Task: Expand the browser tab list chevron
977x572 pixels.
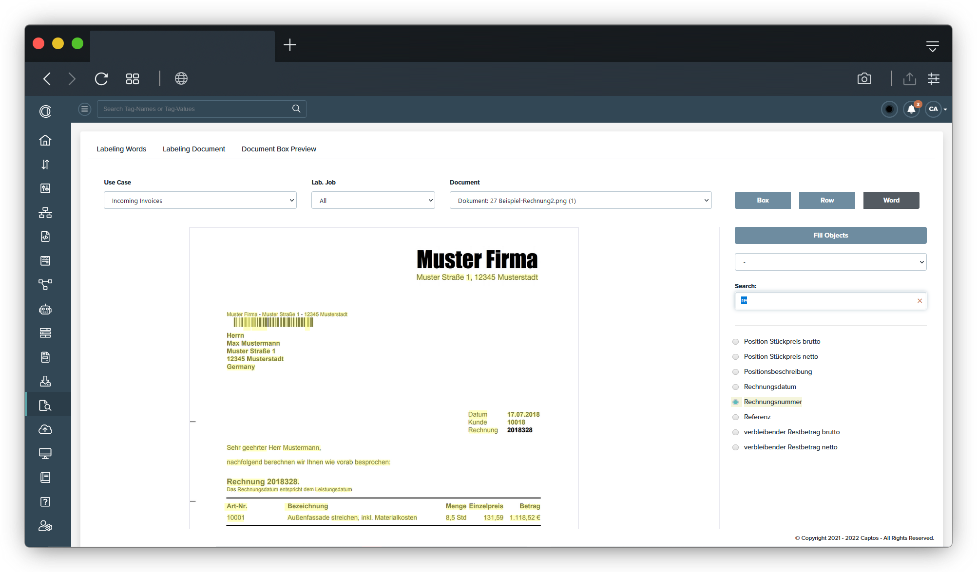Action: pos(933,46)
